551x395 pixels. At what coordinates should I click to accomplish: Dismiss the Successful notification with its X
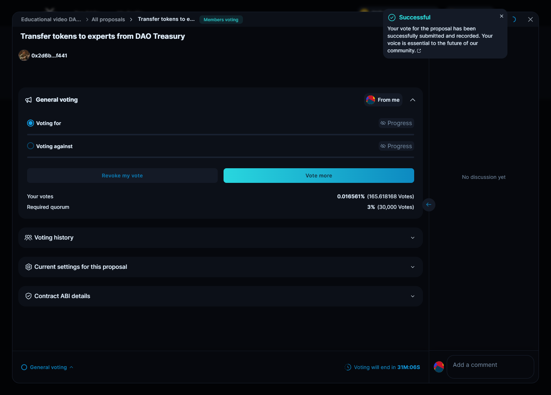pos(502,16)
